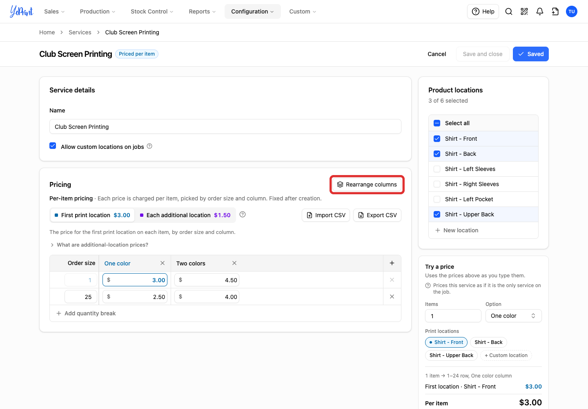Image resolution: width=588 pixels, height=409 pixels.
Task: Remove the Two colors column
Action: (234, 263)
